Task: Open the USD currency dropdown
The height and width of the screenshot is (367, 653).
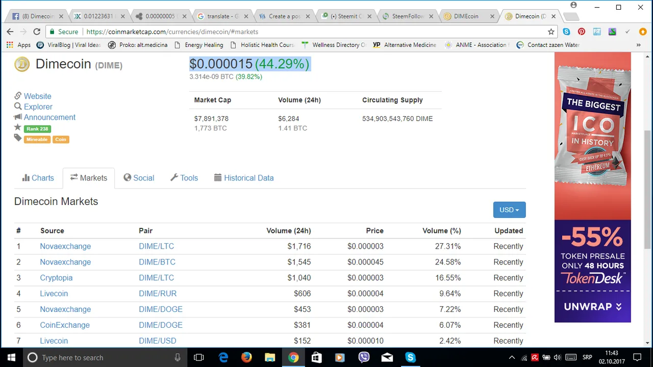Action: coord(509,210)
